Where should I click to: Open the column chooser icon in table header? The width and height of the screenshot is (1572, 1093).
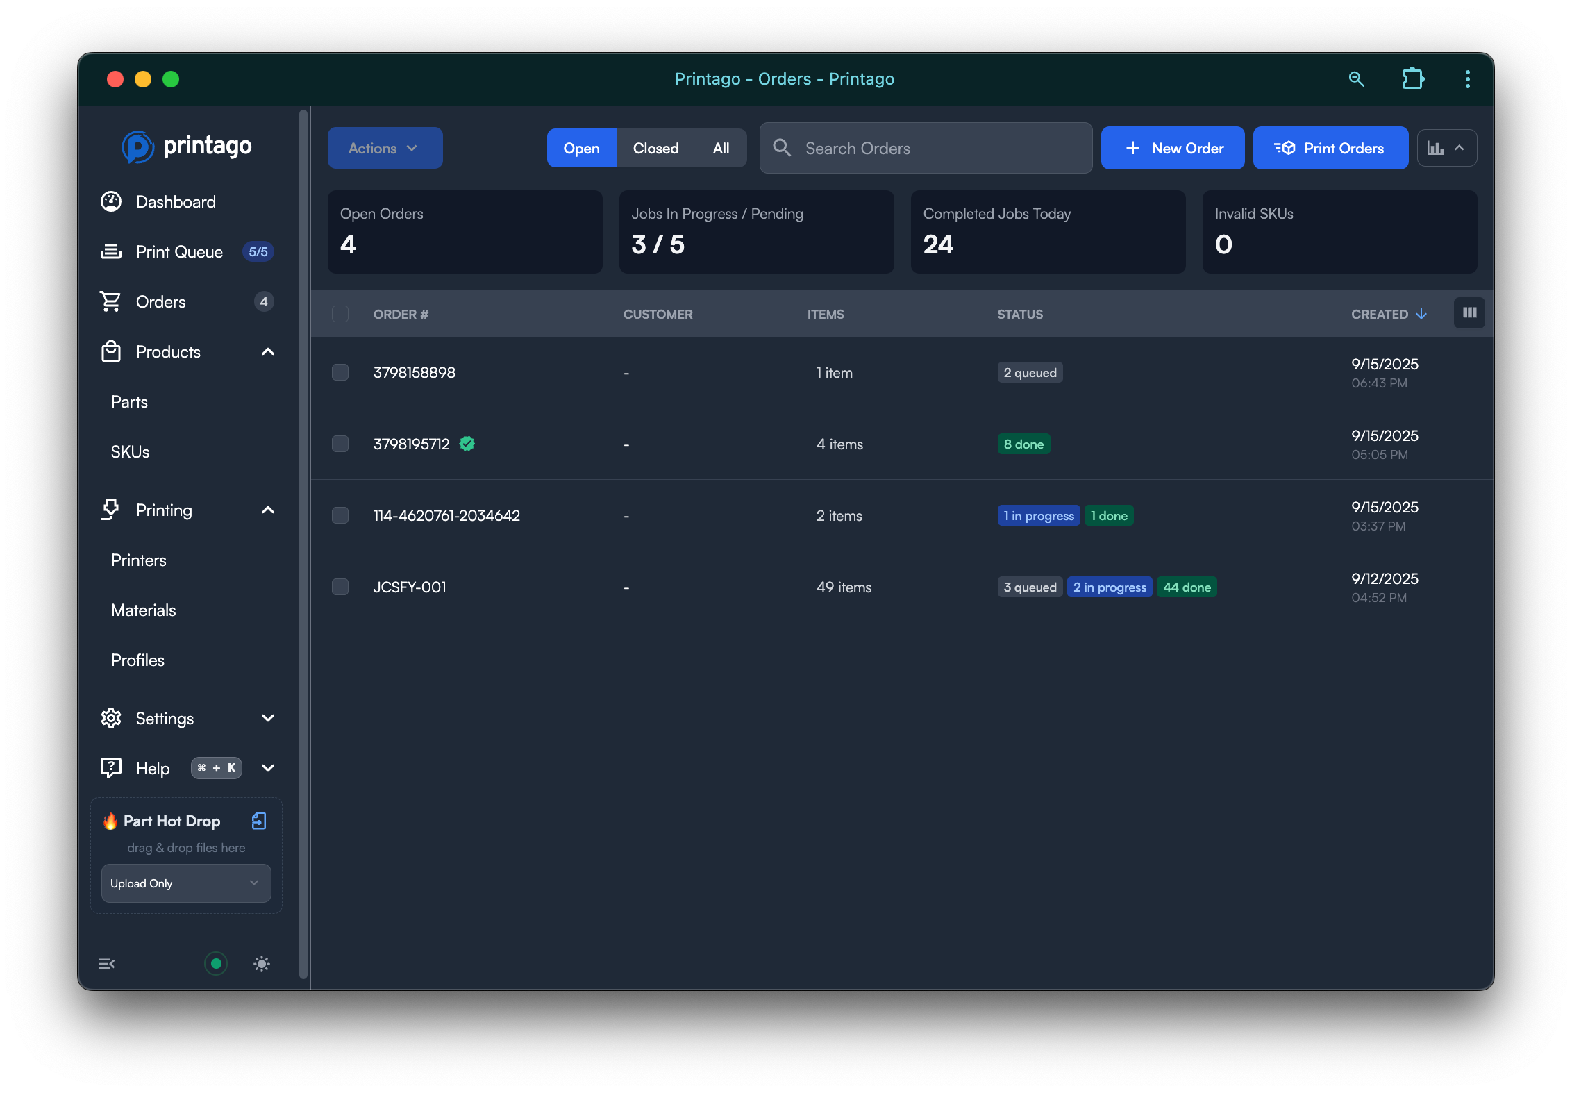tap(1469, 313)
